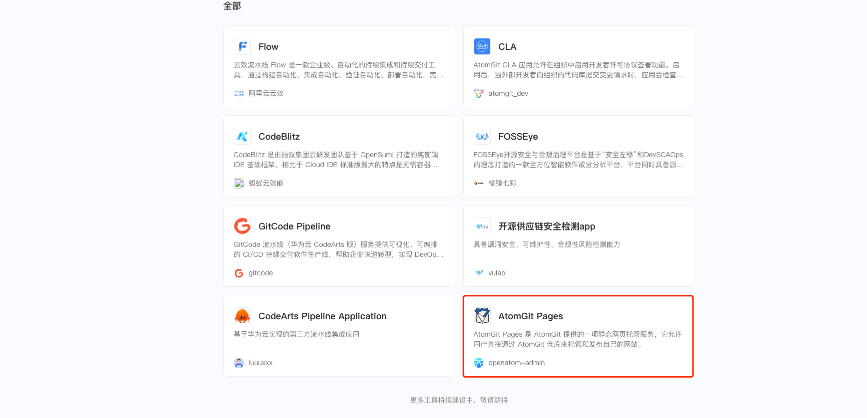
Task: Click the FOSSEye app logo icon
Action: 482,136
